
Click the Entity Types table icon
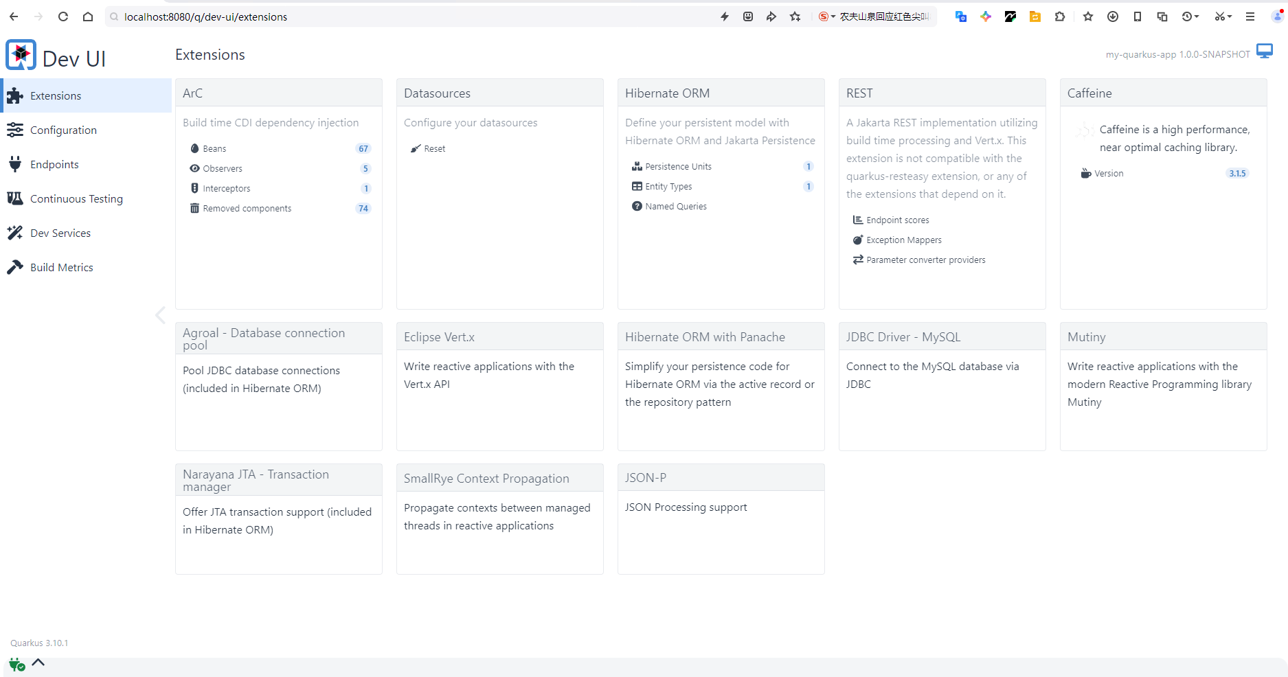coord(637,186)
